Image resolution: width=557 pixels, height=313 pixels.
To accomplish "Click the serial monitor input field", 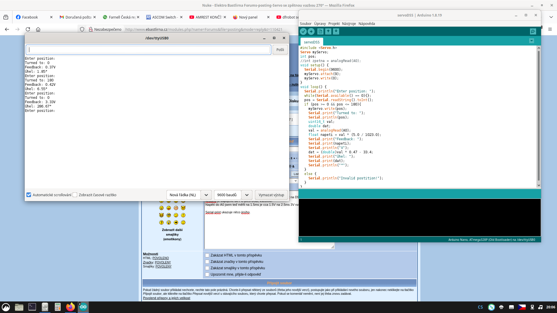I will point(149,50).
